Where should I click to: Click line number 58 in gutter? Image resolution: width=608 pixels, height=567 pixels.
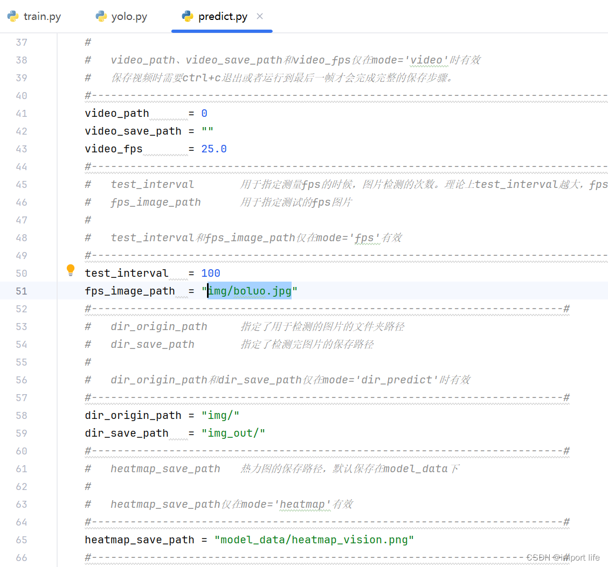22,416
